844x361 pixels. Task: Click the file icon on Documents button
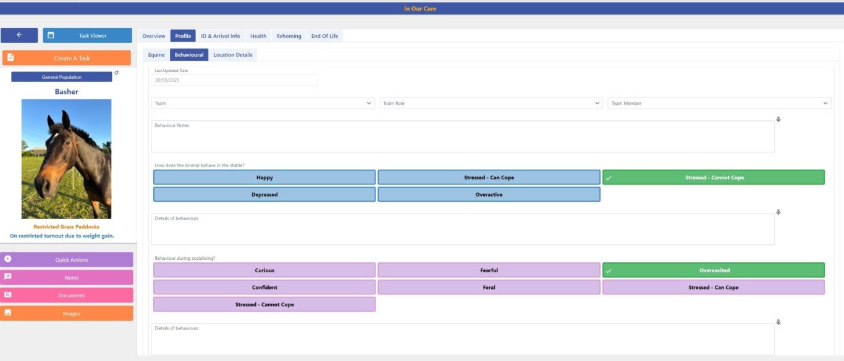pos(8,295)
